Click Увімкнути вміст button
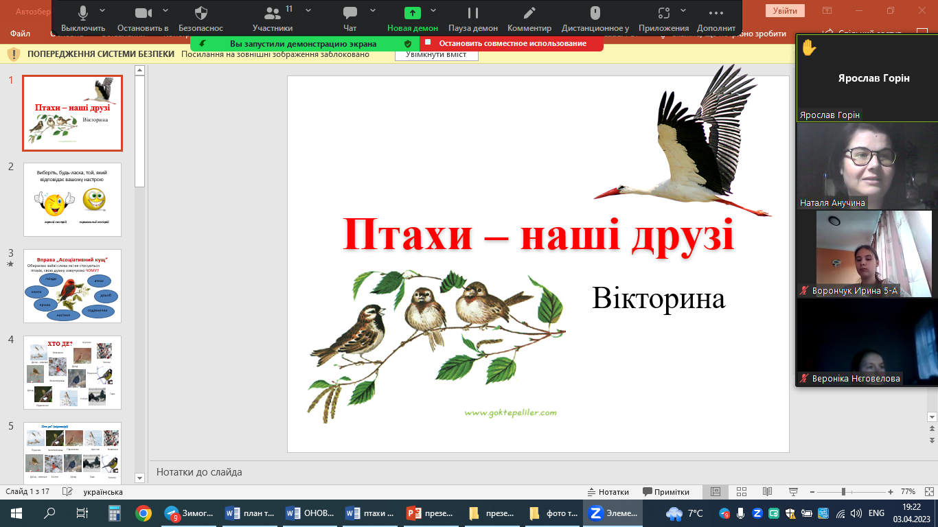The width and height of the screenshot is (938, 527). point(437,55)
